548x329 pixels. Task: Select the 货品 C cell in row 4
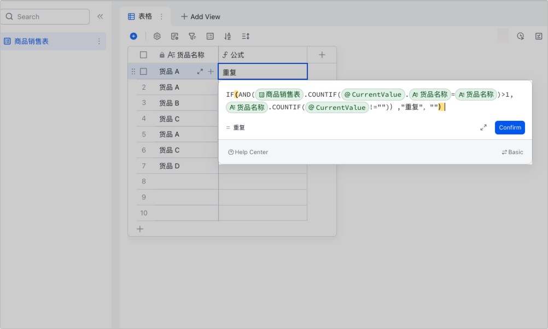click(x=186, y=119)
